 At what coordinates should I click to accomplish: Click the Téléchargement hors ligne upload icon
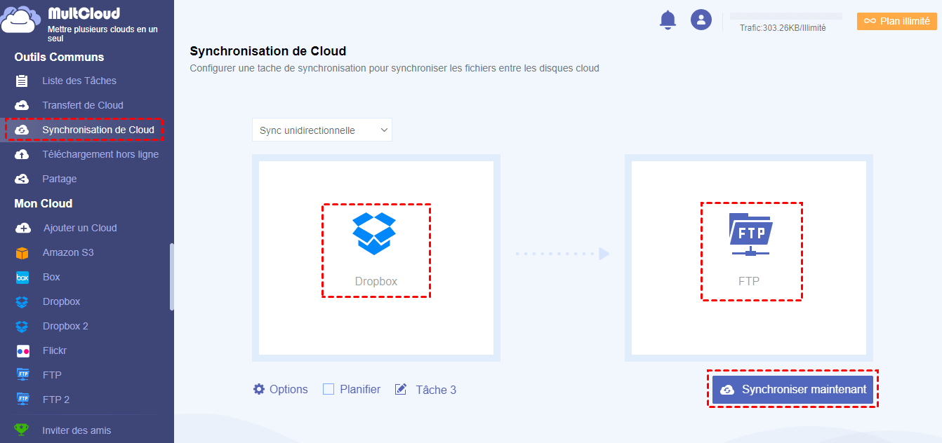[x=22, y=154]
